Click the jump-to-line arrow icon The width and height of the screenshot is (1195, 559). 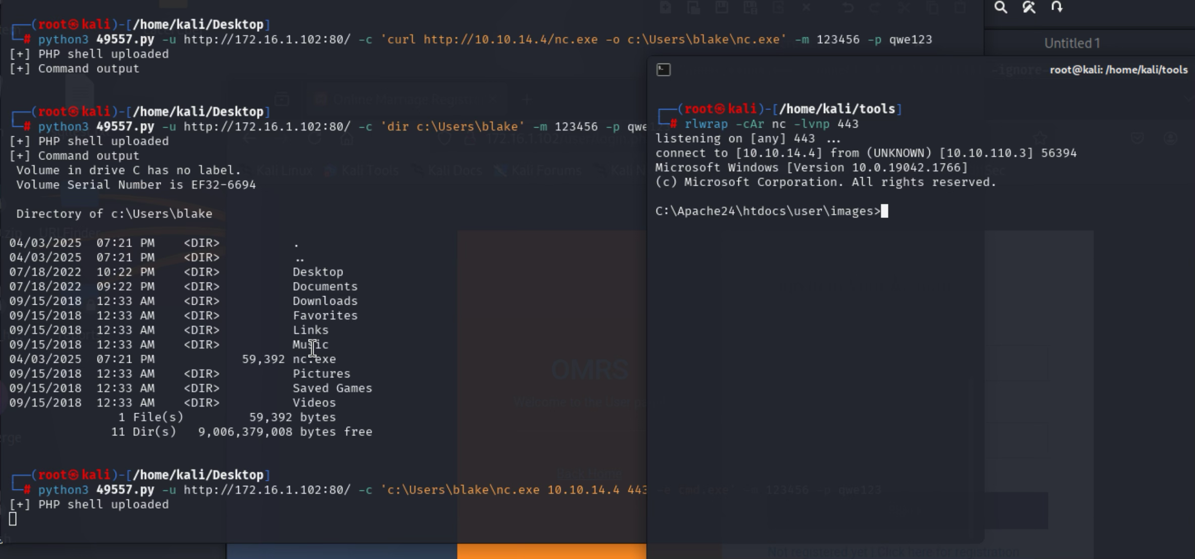(1057, 7)
